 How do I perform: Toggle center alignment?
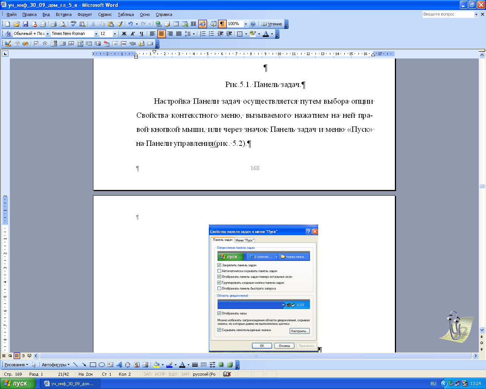click(161, 34)
